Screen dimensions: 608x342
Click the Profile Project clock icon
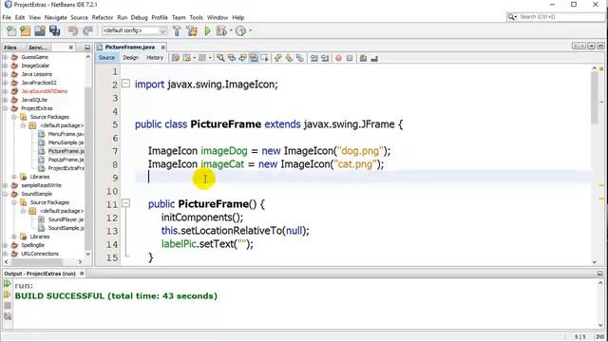(x=240, y=30)
